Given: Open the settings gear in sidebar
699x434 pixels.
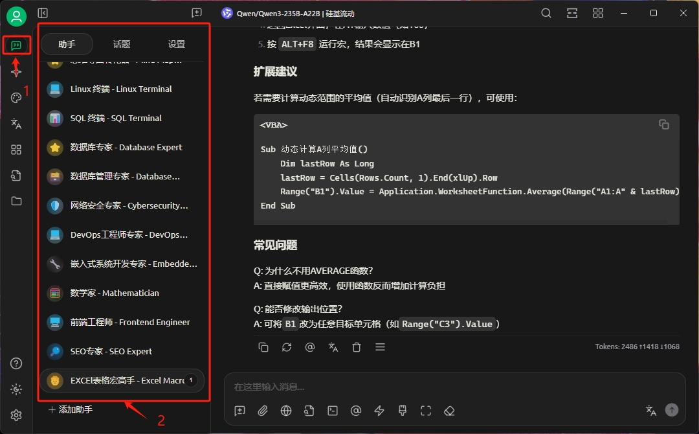Looking at the screenshot, I should 16,415.
